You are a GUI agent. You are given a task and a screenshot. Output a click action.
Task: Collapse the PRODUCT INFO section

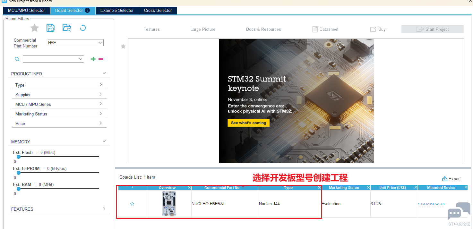point(104,73)
